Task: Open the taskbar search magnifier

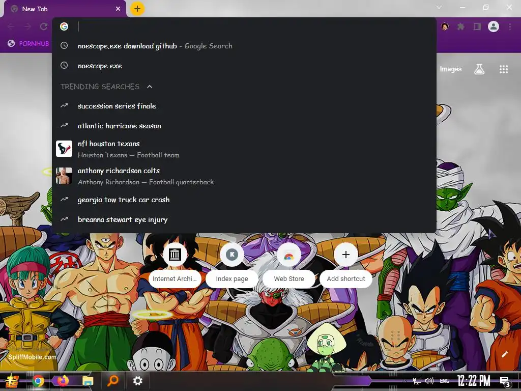Action: pyautogui.click(x=112, y=380)
